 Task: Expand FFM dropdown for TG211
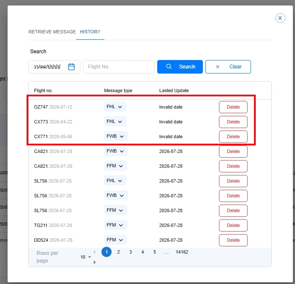(x=115, y=225)
